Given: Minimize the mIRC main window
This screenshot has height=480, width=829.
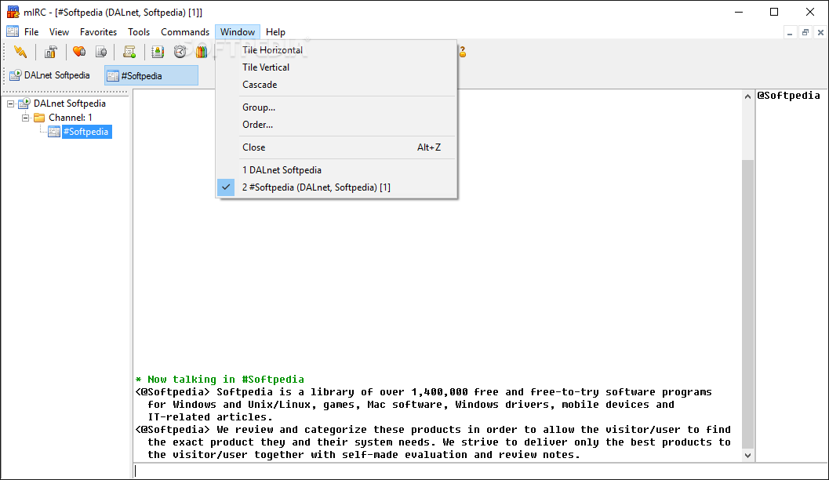Looking at the screenshot, I should 739,12.
